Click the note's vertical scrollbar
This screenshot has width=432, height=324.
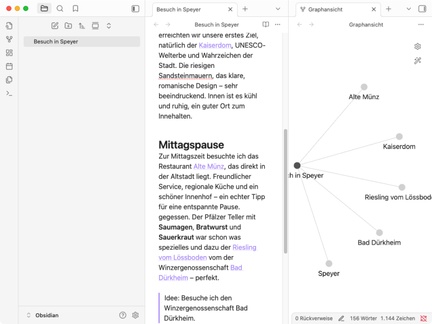pyautogui.click(x=286, y=191)
